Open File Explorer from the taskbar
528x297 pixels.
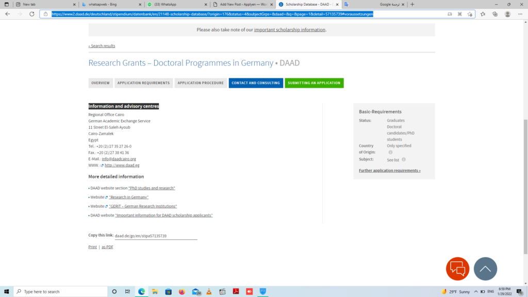155,292
